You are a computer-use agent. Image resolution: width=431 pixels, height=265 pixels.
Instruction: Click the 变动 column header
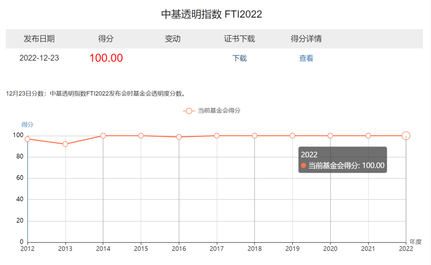click(x=173, y=39)
